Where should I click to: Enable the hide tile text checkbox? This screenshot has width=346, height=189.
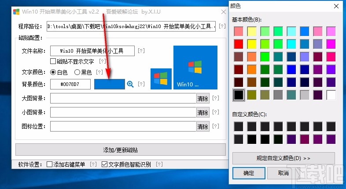53,61
